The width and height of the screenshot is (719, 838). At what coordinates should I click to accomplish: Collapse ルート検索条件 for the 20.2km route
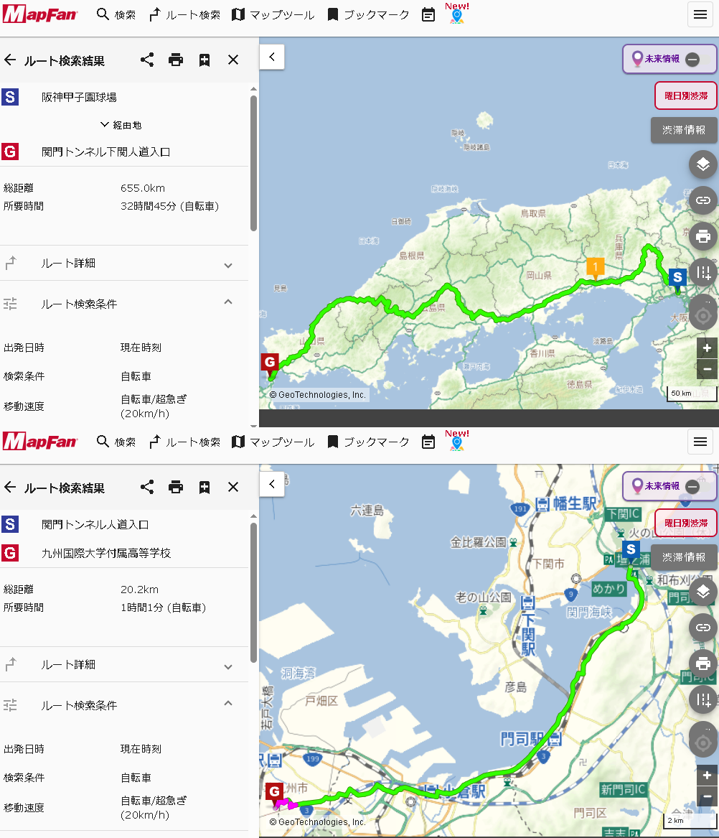[x=227, y=704]
